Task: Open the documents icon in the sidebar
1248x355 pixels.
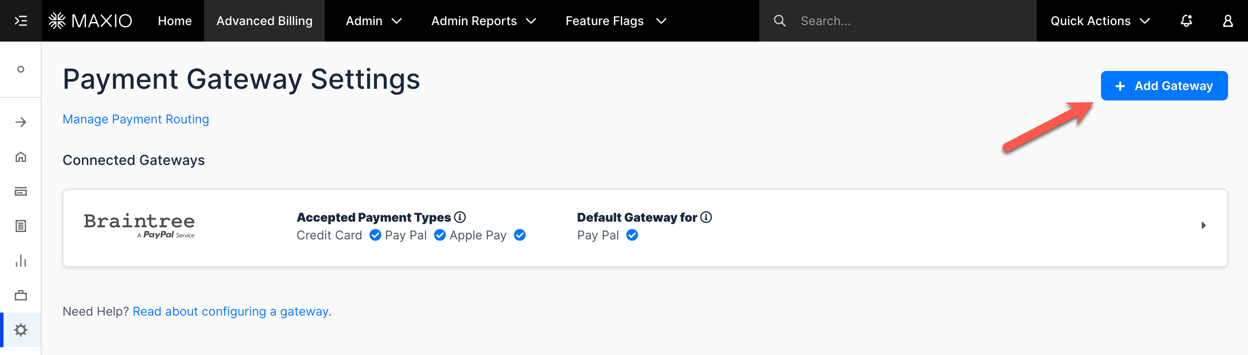Action: (x=20, y=226)
